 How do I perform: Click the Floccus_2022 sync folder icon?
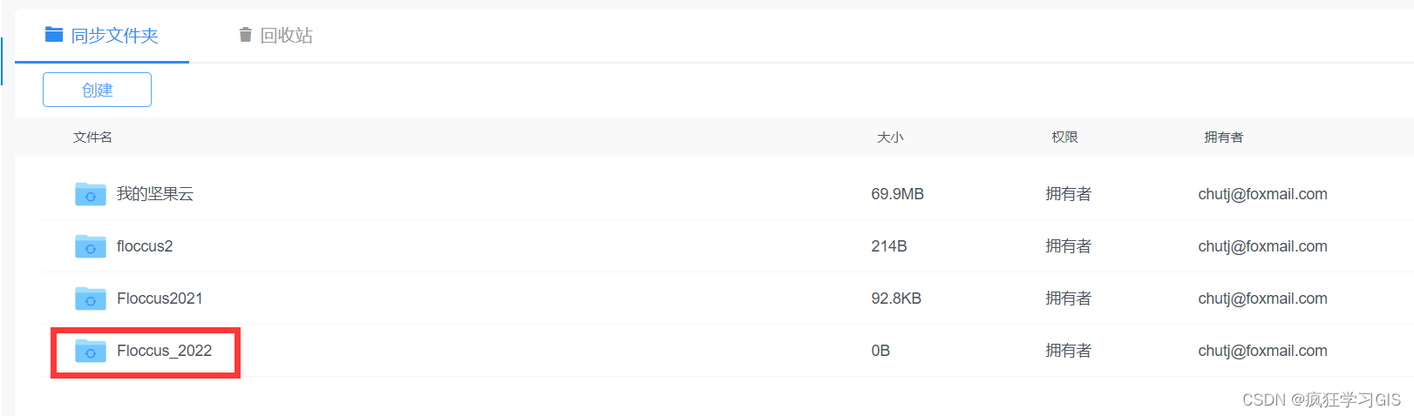[90, 351]
